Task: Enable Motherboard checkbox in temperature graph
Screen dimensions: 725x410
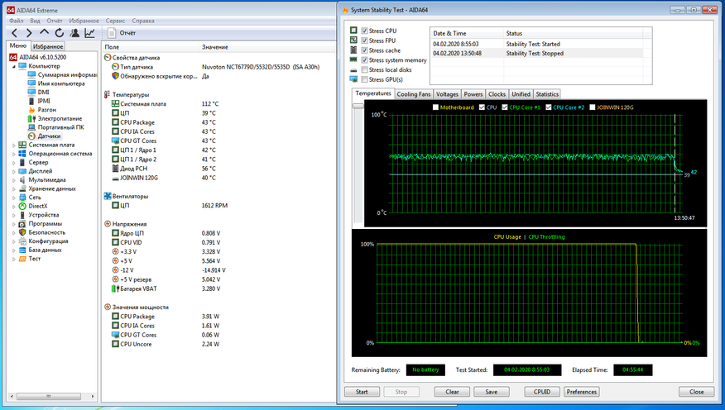Action: point(436,107)
